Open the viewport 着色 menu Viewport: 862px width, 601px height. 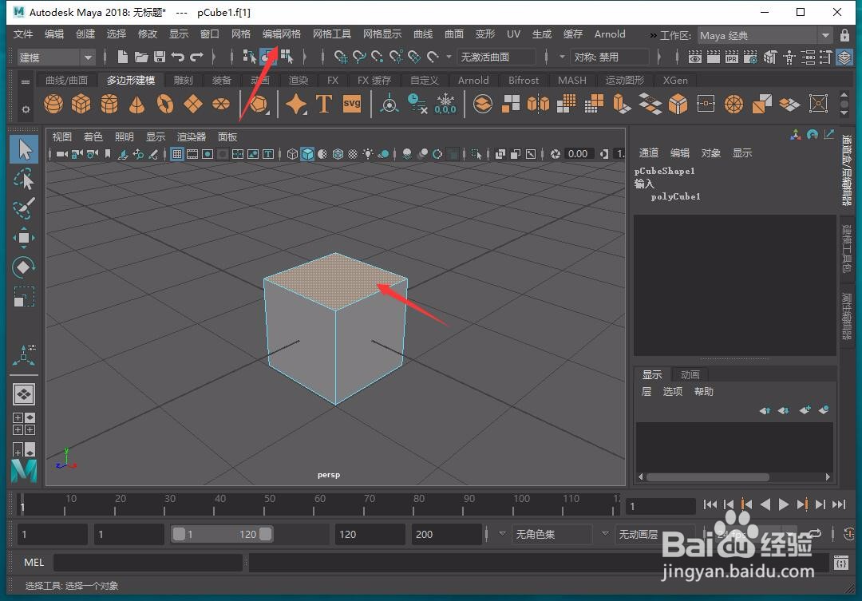tap(93, 137)
